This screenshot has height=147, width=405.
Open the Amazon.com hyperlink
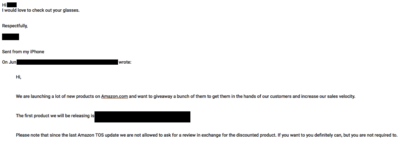click(115, 97)
